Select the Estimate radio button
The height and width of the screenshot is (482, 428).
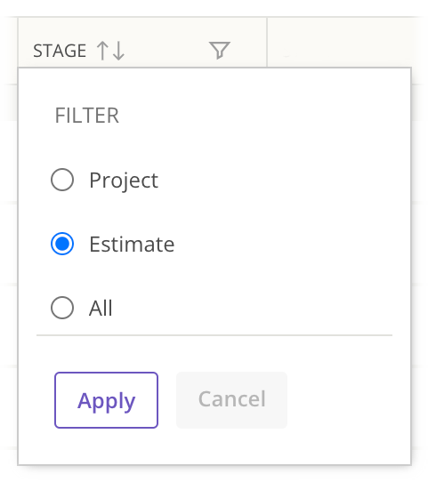coord(62,244)
